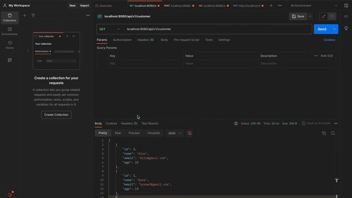Switch to the Overview tab

[104, 6]
